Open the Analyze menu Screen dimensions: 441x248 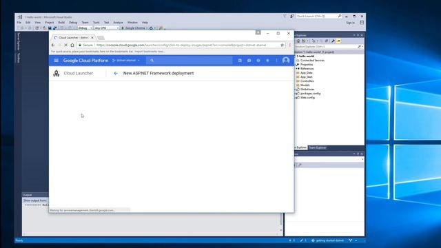click(x=118, y=23)
